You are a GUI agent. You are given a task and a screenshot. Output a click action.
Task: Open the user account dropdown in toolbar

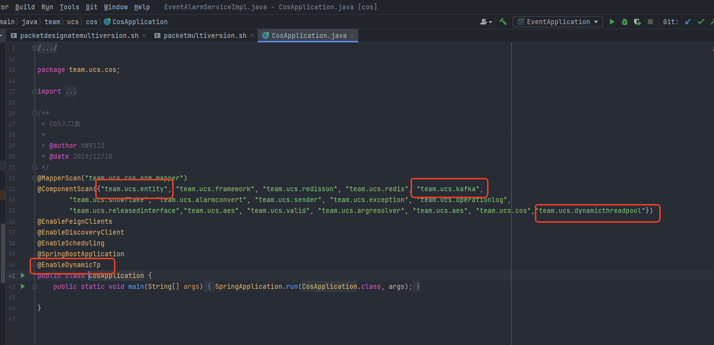(486, 22)
